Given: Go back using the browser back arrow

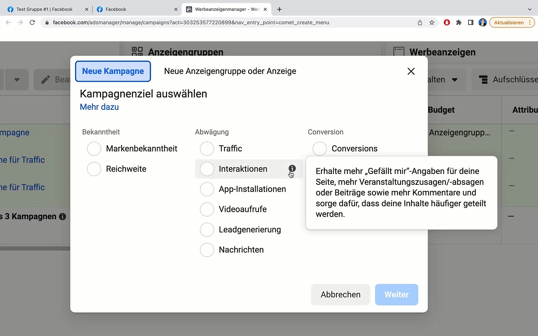Looking at the screenshot, I should click(x=8, y=22).
